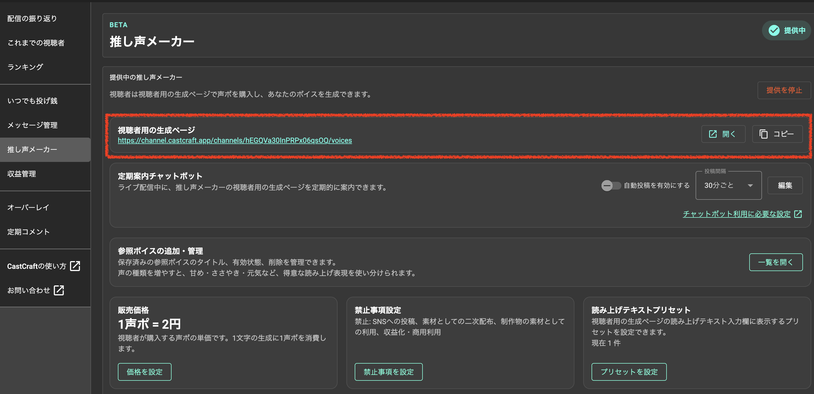
Task: Enable the 自動投稿を有効にする switch
Action: coord(611,185)
